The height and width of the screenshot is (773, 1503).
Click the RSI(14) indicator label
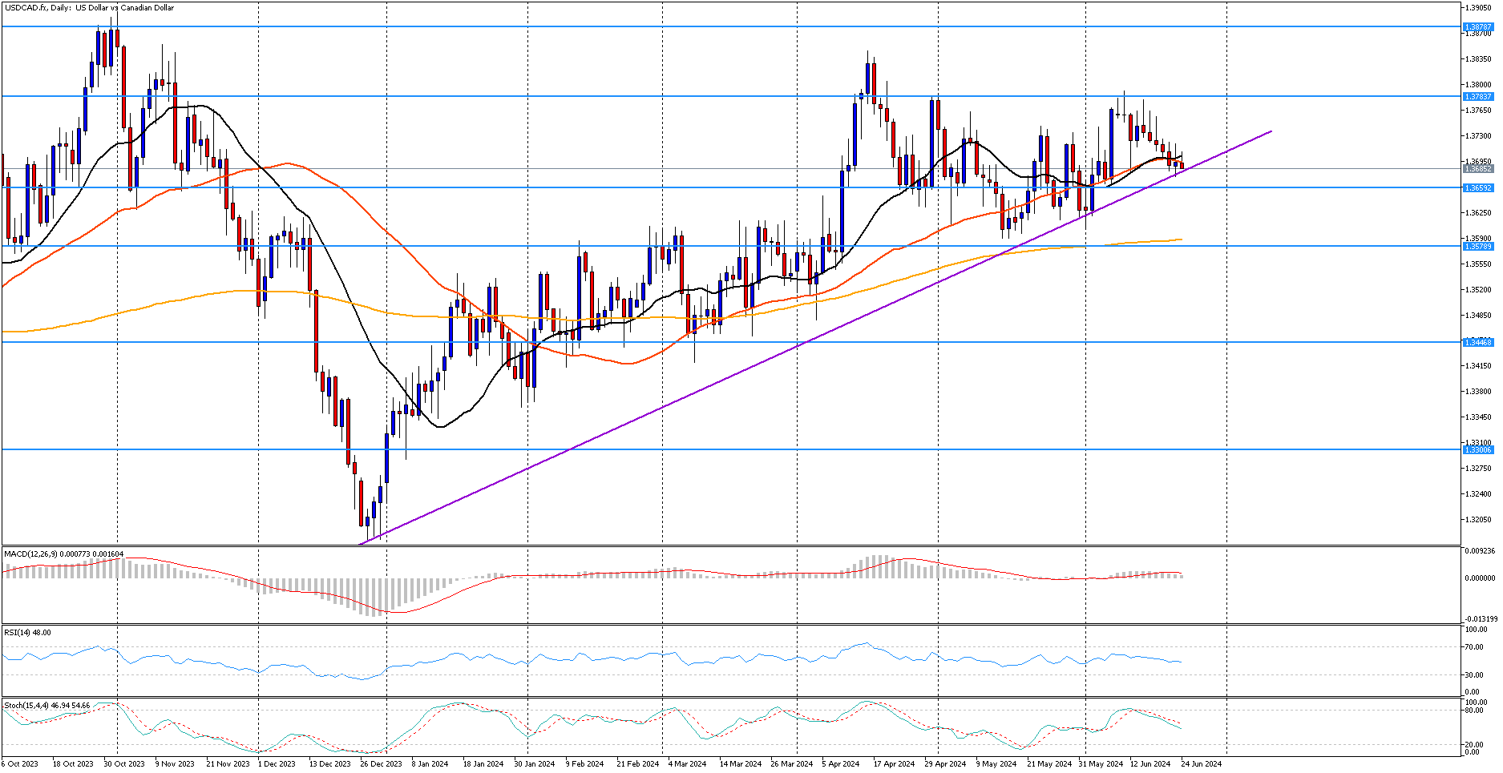(x=27, y=632)
